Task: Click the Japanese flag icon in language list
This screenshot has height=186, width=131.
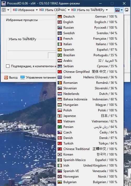Action: (x=60, y=116)
